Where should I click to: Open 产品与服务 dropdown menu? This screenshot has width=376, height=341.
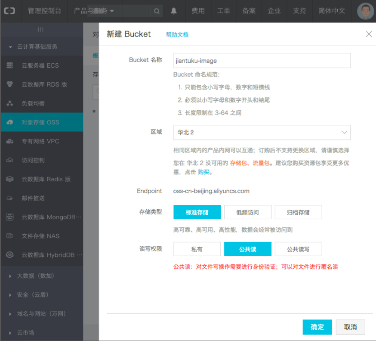94,11
